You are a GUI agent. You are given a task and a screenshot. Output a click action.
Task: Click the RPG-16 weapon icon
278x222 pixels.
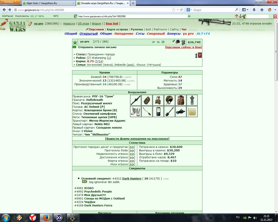[136, 100]
